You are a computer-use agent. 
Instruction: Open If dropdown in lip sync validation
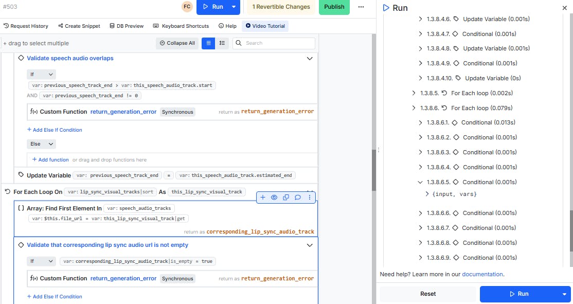click(x=41, y=261)
